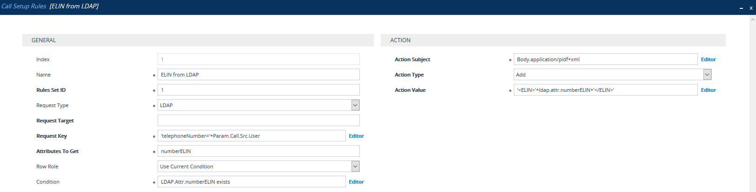Screen dimensions: 756x192
Task: Click the Name field containing ELIN from LDAP
Action: point(258,75)
